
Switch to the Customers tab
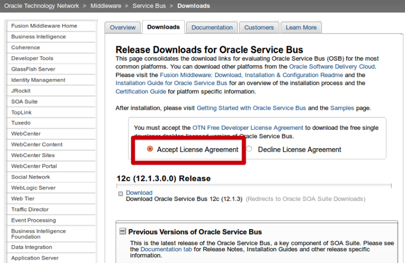click(259, 27)
